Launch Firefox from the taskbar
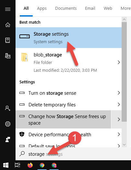Viewport: 131px width, 170px height. pos(30,165)
